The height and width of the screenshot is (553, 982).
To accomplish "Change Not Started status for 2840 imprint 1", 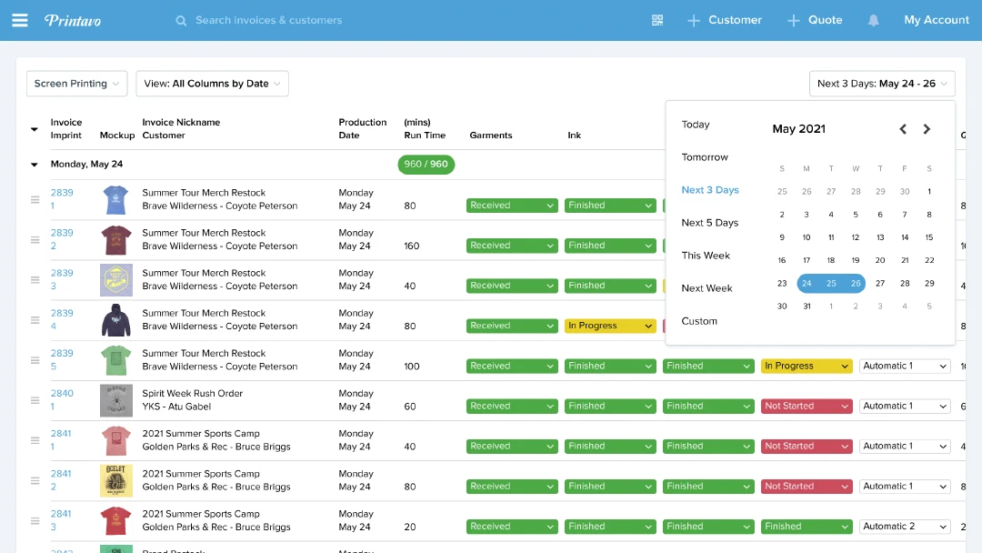I will click(806, 406).
